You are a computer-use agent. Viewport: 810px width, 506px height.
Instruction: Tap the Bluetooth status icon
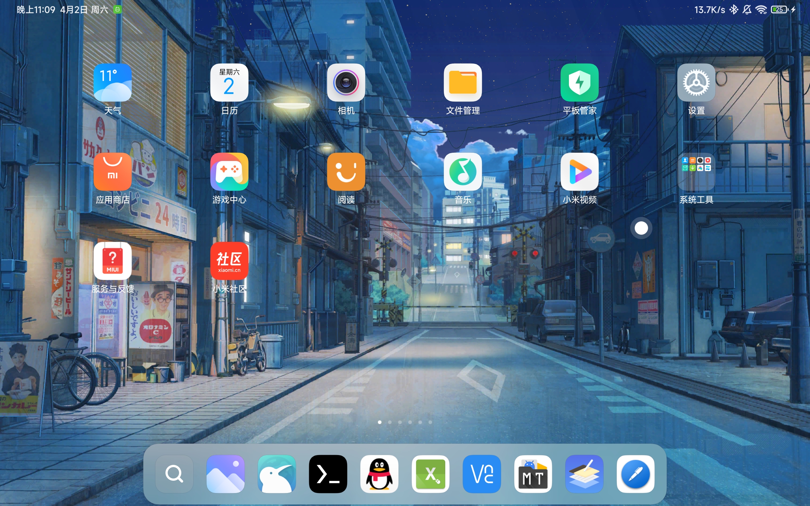[x=734, y=10]
